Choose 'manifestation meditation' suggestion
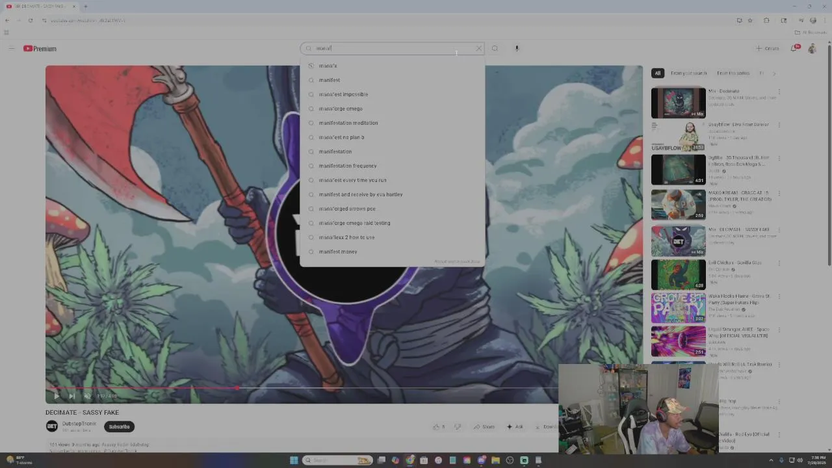 pos(392,123)
